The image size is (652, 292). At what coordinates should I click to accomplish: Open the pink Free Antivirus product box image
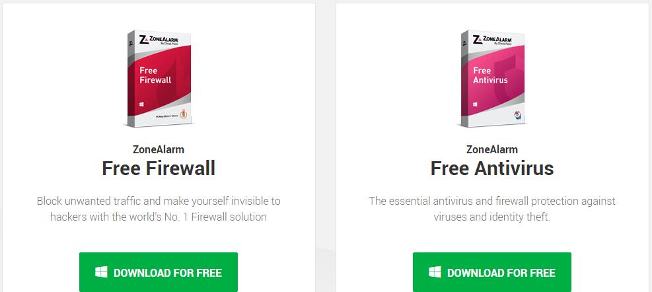tap(492, 78)
